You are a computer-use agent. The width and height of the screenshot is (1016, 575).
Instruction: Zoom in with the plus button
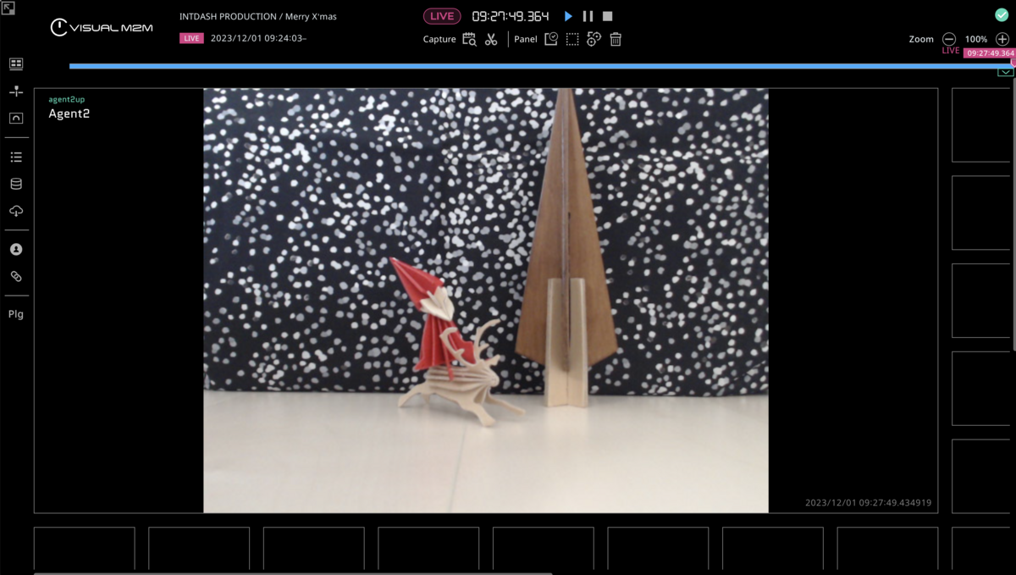[x=1002, y=39]
